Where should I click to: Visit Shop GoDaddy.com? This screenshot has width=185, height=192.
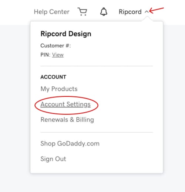click(70, 144)
